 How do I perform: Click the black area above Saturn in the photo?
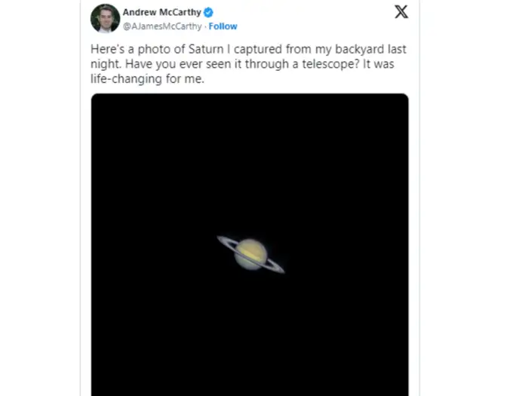(x=250, y=151)
